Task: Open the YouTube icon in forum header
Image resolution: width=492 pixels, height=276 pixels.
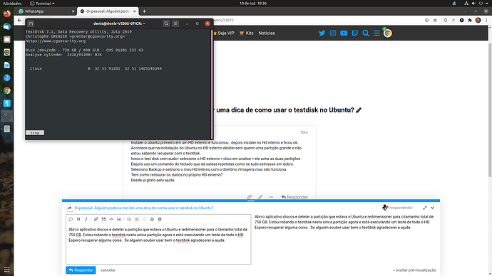Action: 344,33
